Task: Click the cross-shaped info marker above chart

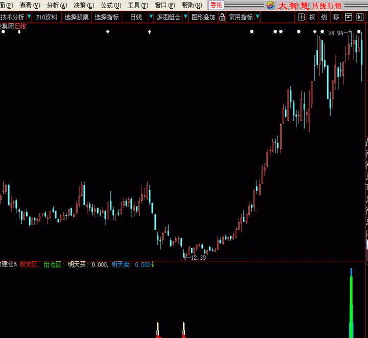Action: tap(149, 32)
